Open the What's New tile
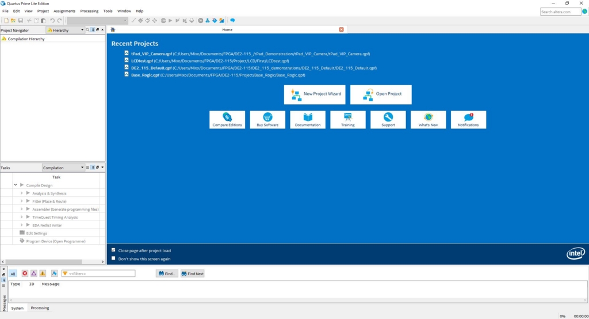This screenshot has width=589, height=319. pos(428,120)
